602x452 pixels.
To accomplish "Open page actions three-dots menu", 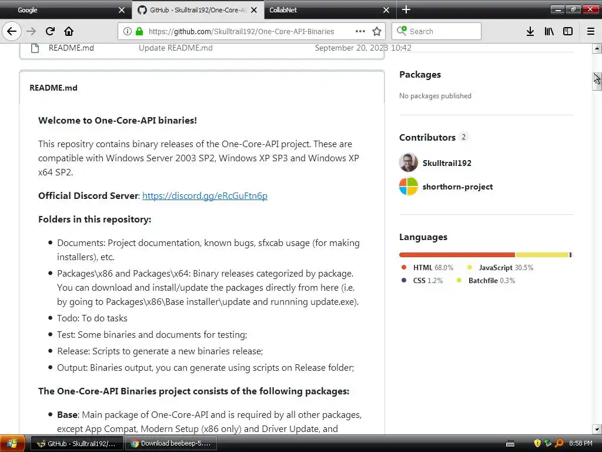I will tap(360, 31).
